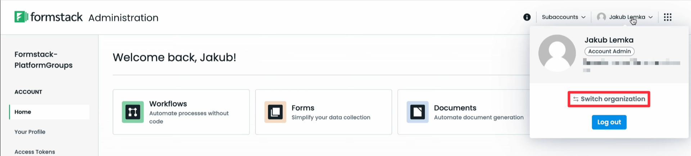The height and width of the screenshot is (156, 691).
Task: Open the apps grid launcher icon
Action: (x=668, y=17)
